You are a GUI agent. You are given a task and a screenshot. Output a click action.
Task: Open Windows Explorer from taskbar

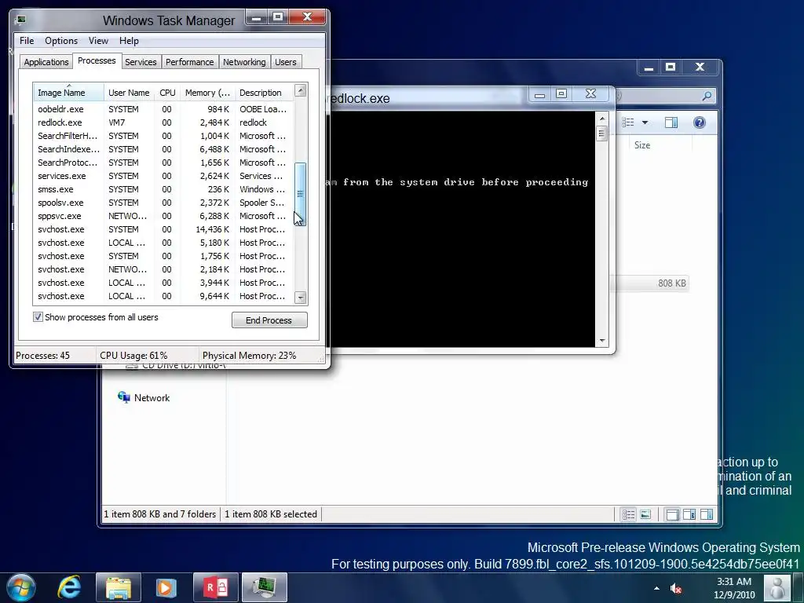[119, 587]
